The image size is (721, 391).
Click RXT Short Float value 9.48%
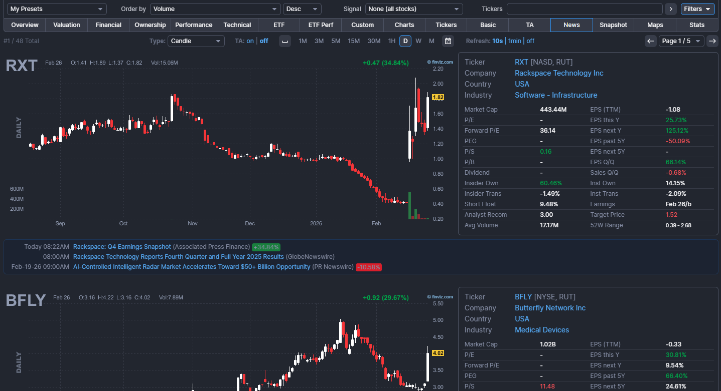pyautogui.click(x=549, y=204)
